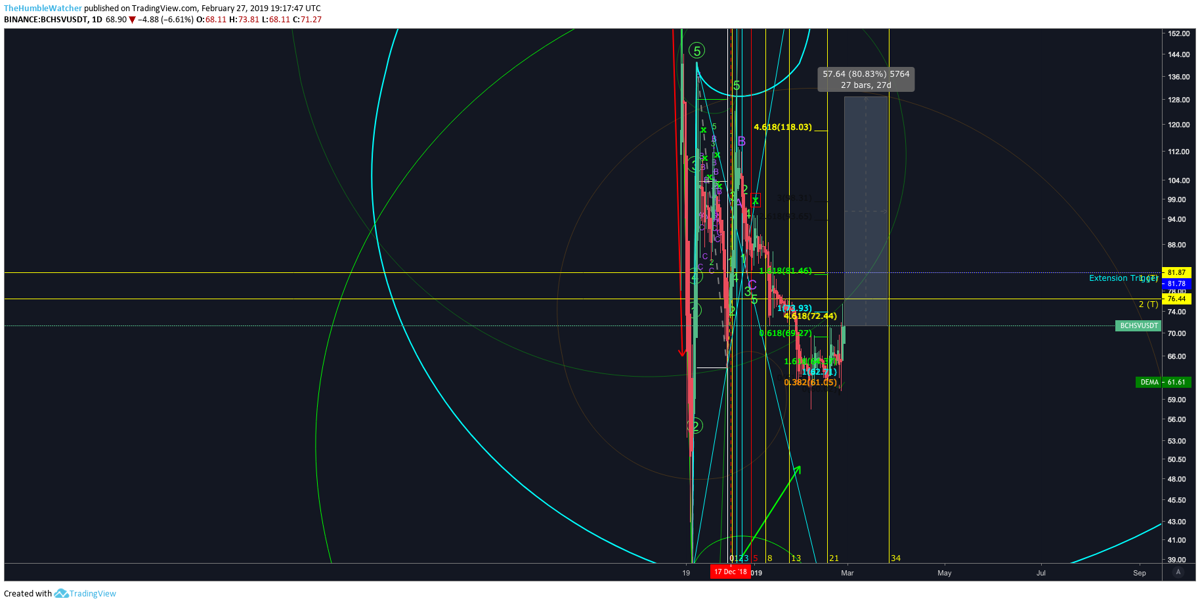Click the yellow 4.618(118.03) Fibonacci label
Viewport: 1200px width, 605px height.
coord(782,127)
